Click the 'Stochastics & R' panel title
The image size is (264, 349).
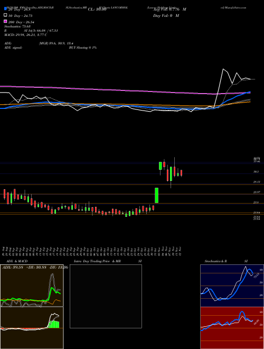(x=216, y=261)
